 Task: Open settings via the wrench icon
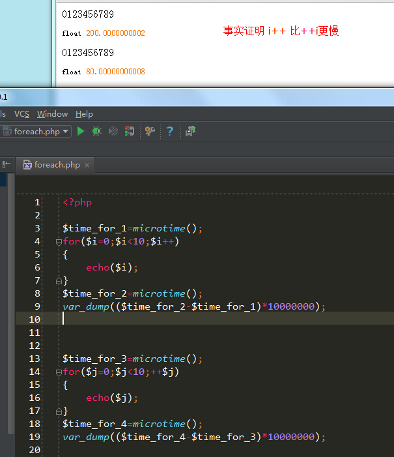pos(150,131)
